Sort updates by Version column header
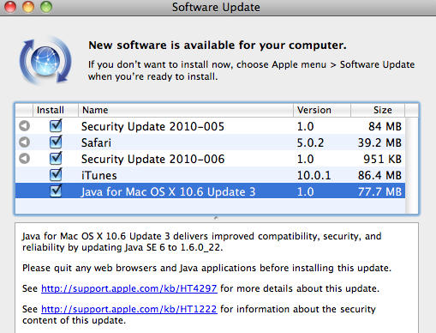The image size is (436, 333). (322, 110)
